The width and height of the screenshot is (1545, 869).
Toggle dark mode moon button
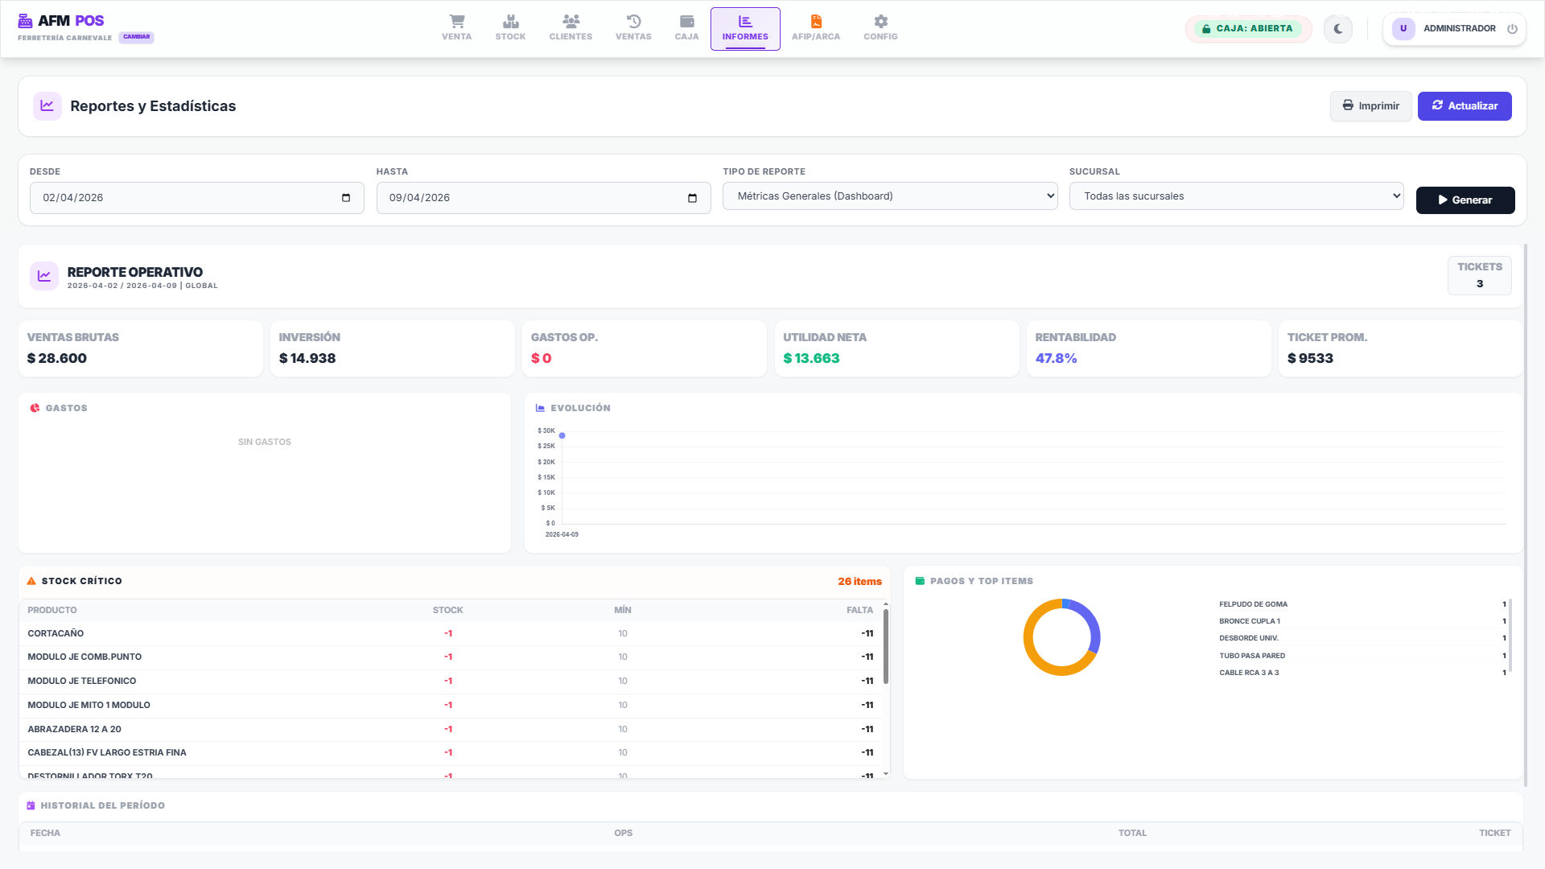[x=1338, y=29]
